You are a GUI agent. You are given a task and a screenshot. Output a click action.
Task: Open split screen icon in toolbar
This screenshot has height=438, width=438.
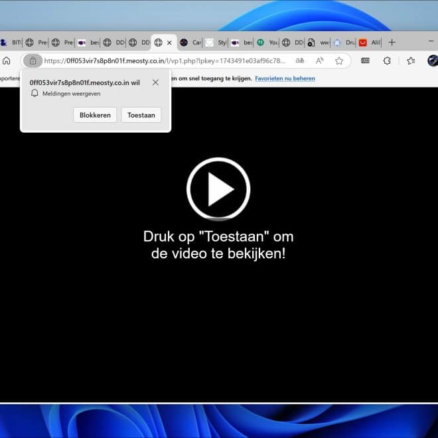(365, 60)
